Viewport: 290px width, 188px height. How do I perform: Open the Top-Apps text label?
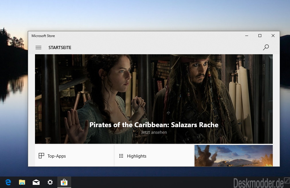point(57,156)
